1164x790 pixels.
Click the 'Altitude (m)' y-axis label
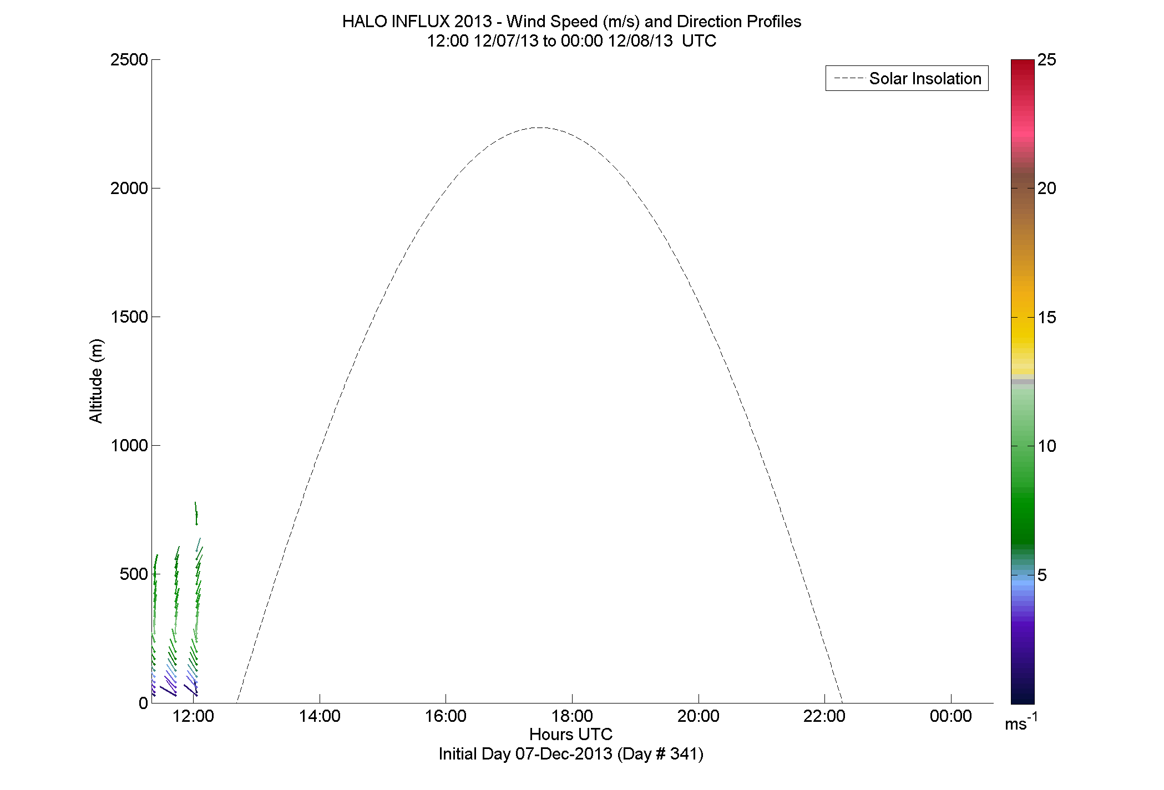click(x=96, y=381)
